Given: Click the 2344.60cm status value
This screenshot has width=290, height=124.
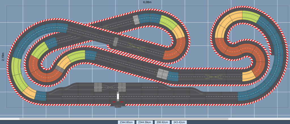Looking at the screenshot, I should point(126,122).
